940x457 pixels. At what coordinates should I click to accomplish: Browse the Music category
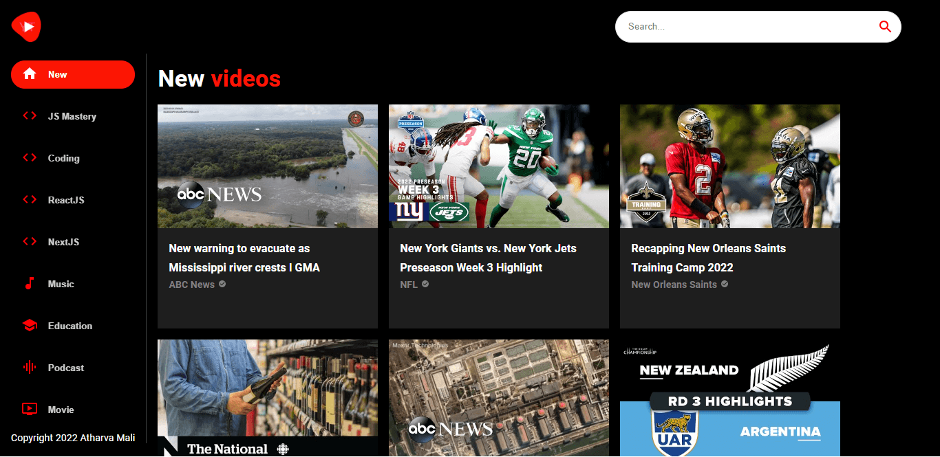click(73, 284)
